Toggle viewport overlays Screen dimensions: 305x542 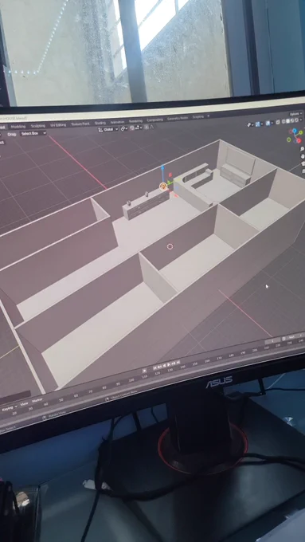coord(268,124)
